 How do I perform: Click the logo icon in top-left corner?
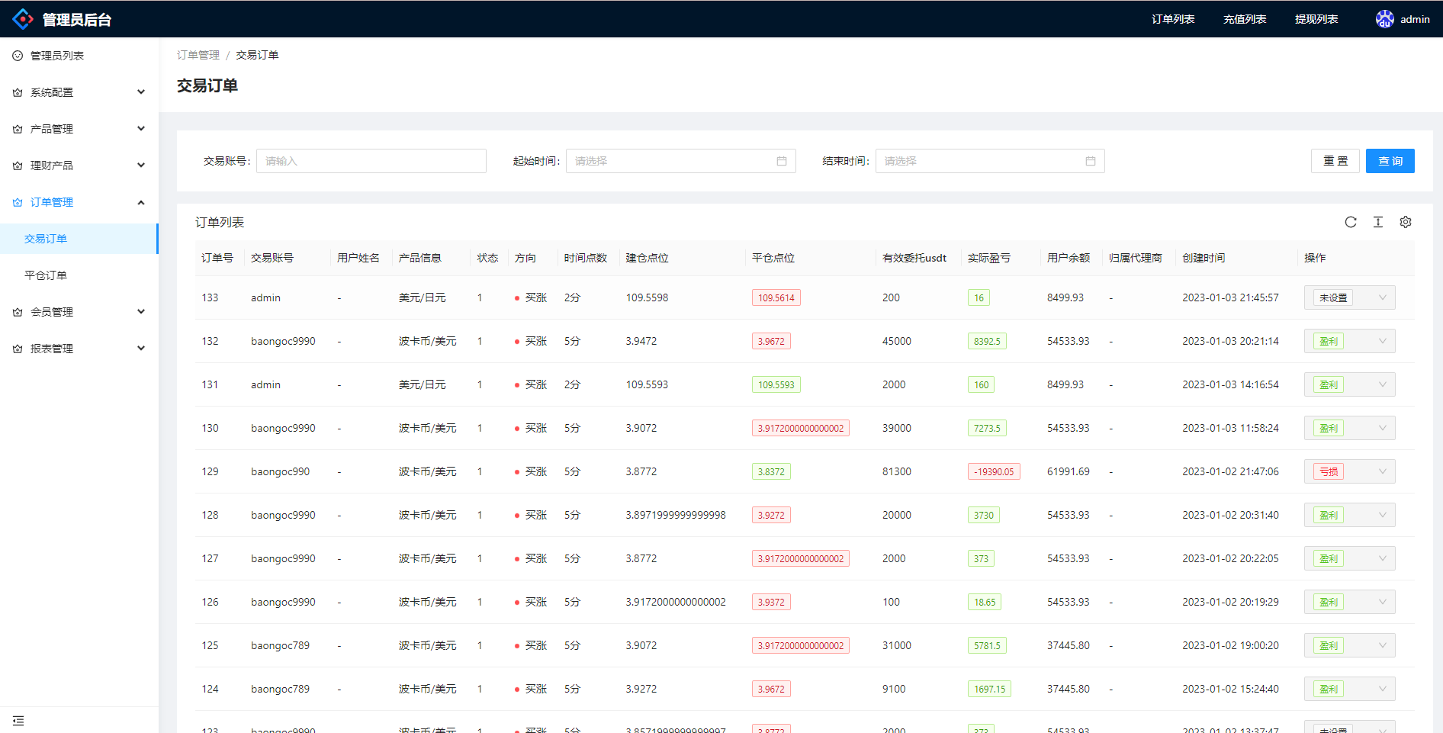point(23,18)
